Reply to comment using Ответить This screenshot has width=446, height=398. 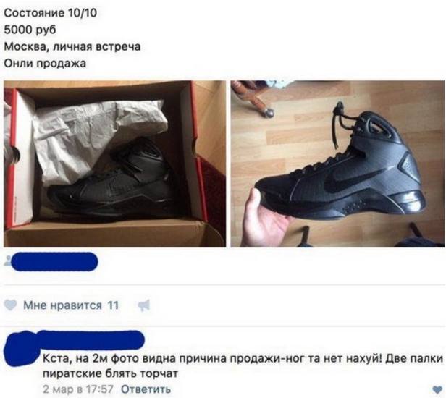[146, 389]
